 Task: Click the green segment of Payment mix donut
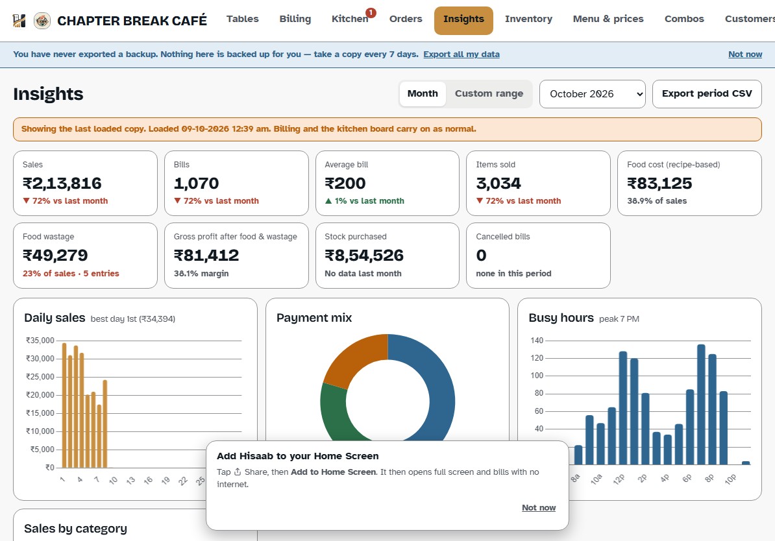335,413
